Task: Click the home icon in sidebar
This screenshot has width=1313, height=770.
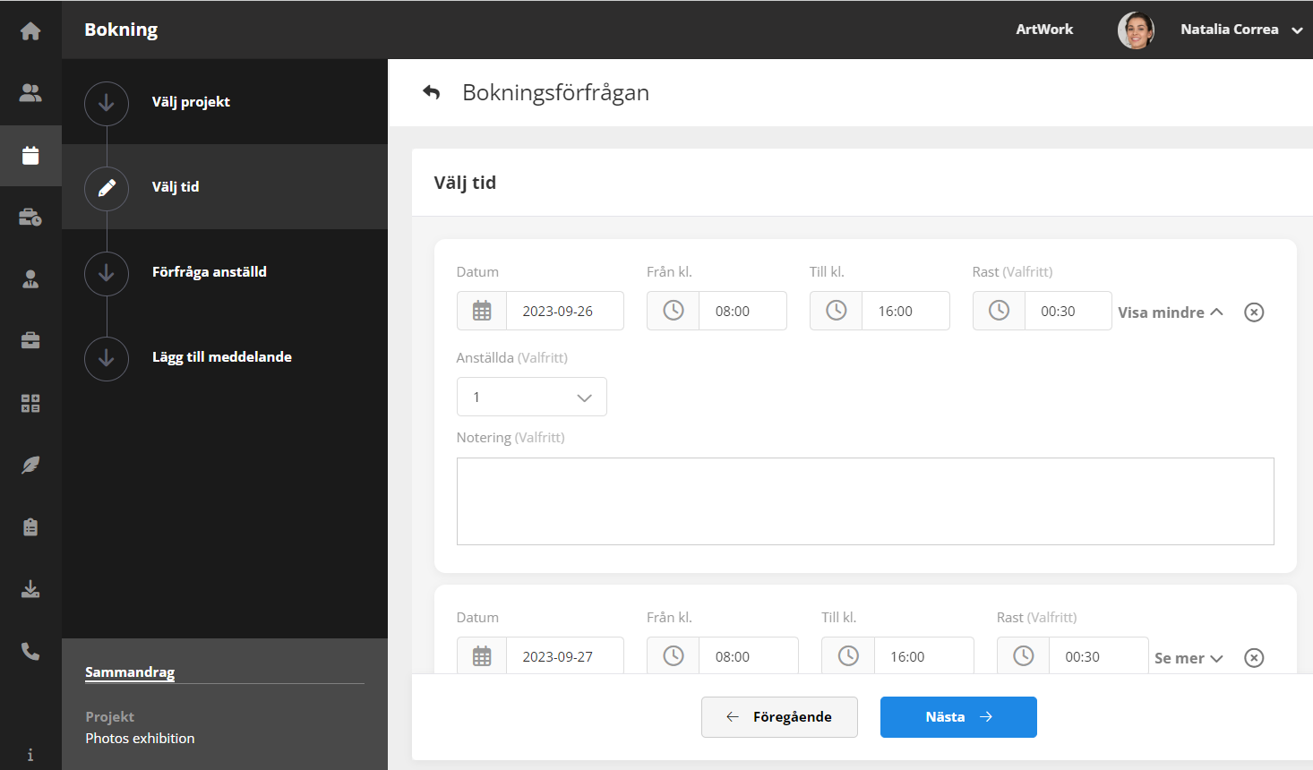Action: coord(30,31)
